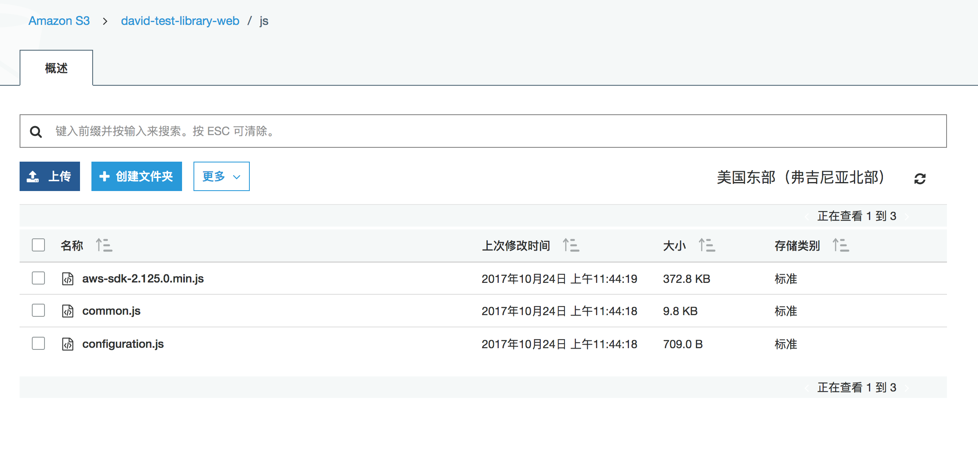This screenshot has height=458, width=978.
Task: Expand the 更多 dropdown menu
Action: pyautogui.click(x=221, y=176)
